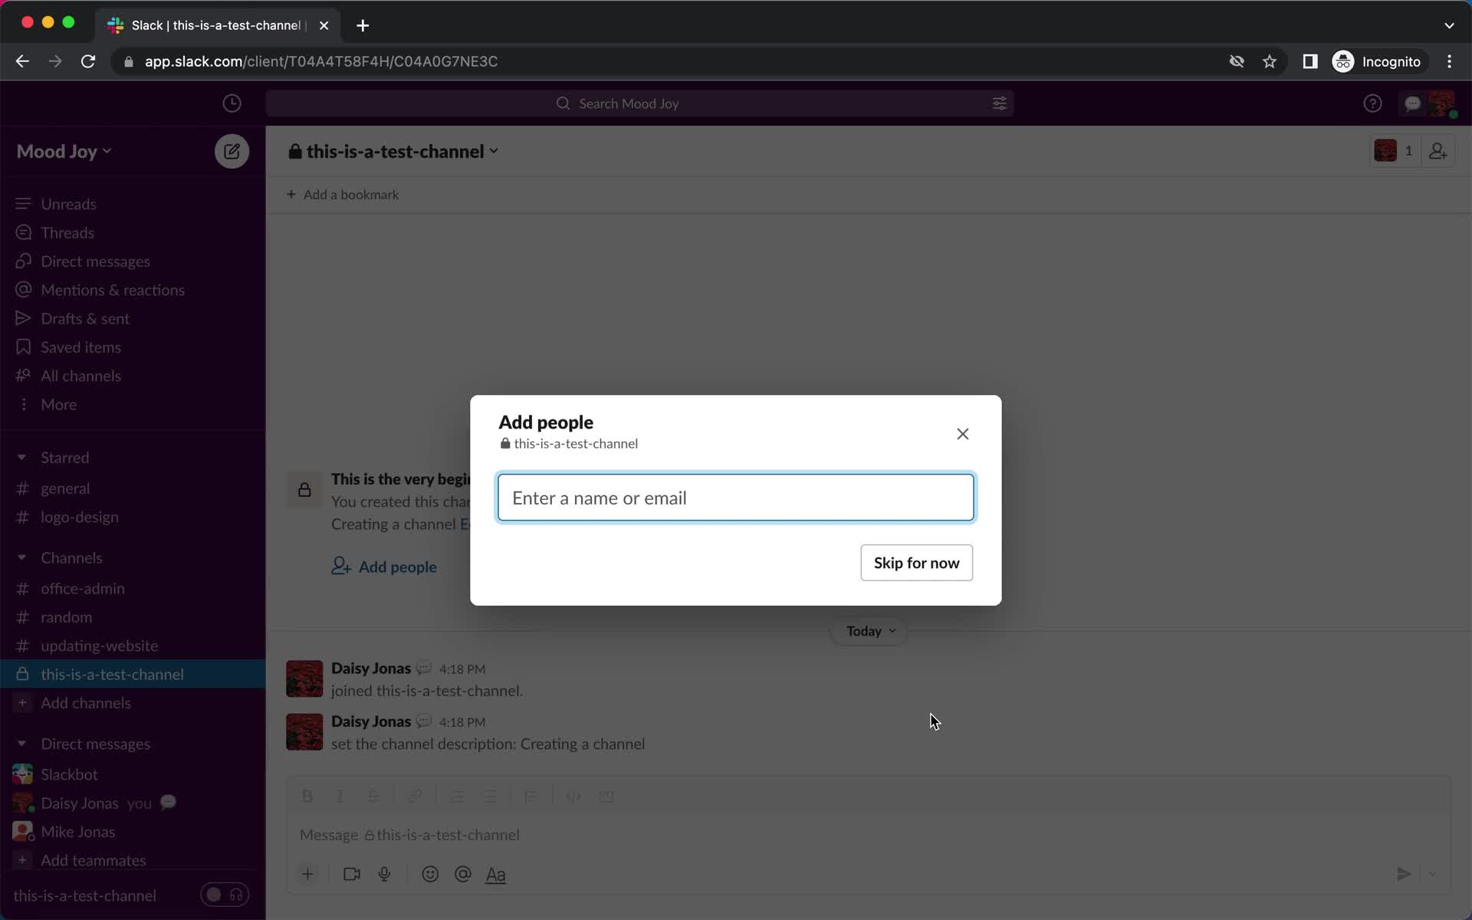The height and width of the screenshot is (920, 1472).
Task: Click the Today date expander in channel
Action: [870, 629]
